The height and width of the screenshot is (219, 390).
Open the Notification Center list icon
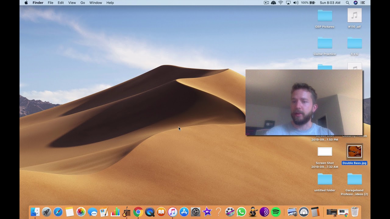363,3
